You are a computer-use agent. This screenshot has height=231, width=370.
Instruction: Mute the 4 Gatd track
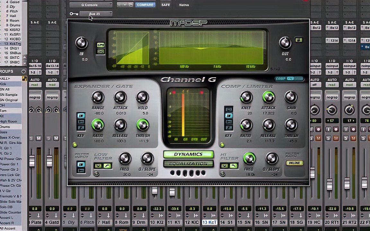[x=56, y=138]
